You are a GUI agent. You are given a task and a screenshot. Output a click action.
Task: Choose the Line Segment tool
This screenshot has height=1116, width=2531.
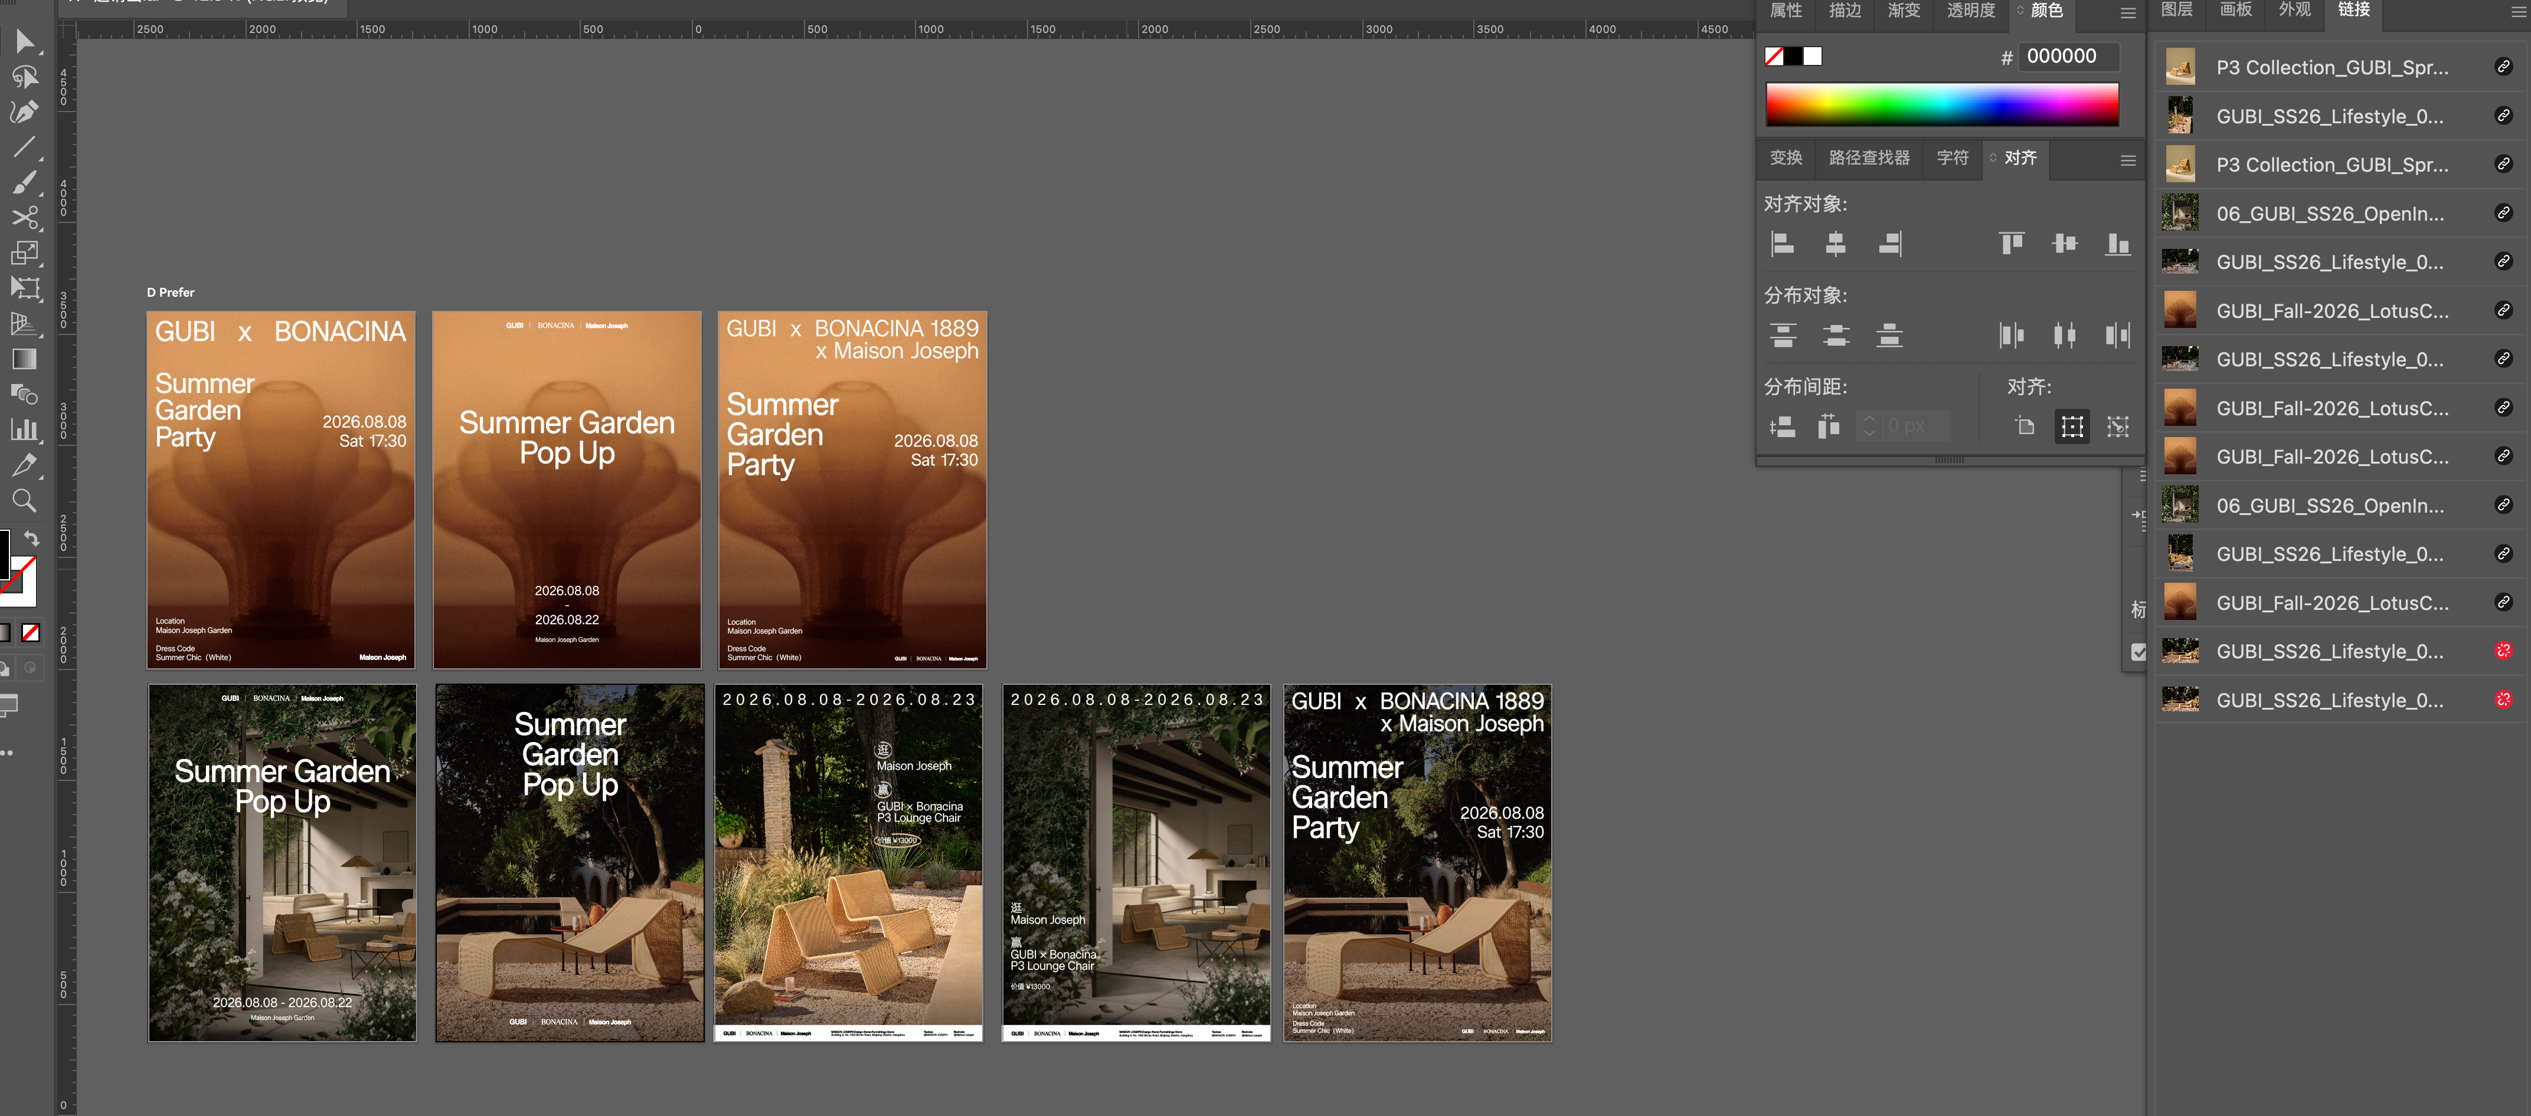point(25,147)
